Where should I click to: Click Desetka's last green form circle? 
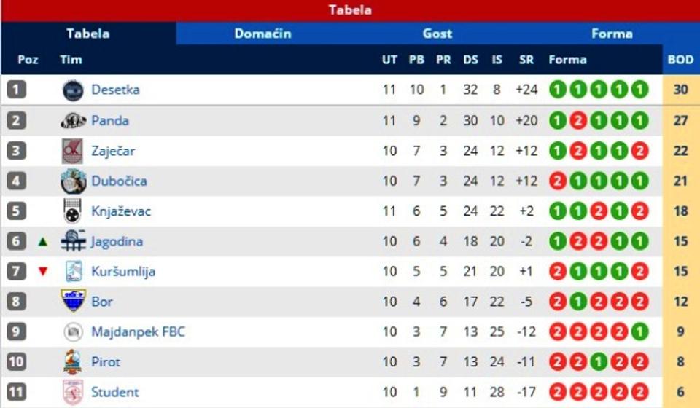pyautogui.click(x=639, y=90)
